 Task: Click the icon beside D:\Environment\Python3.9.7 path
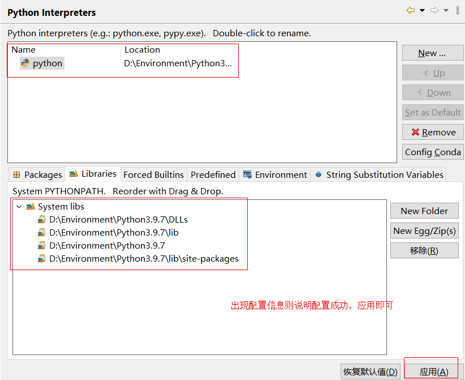(x=41, y=246)
